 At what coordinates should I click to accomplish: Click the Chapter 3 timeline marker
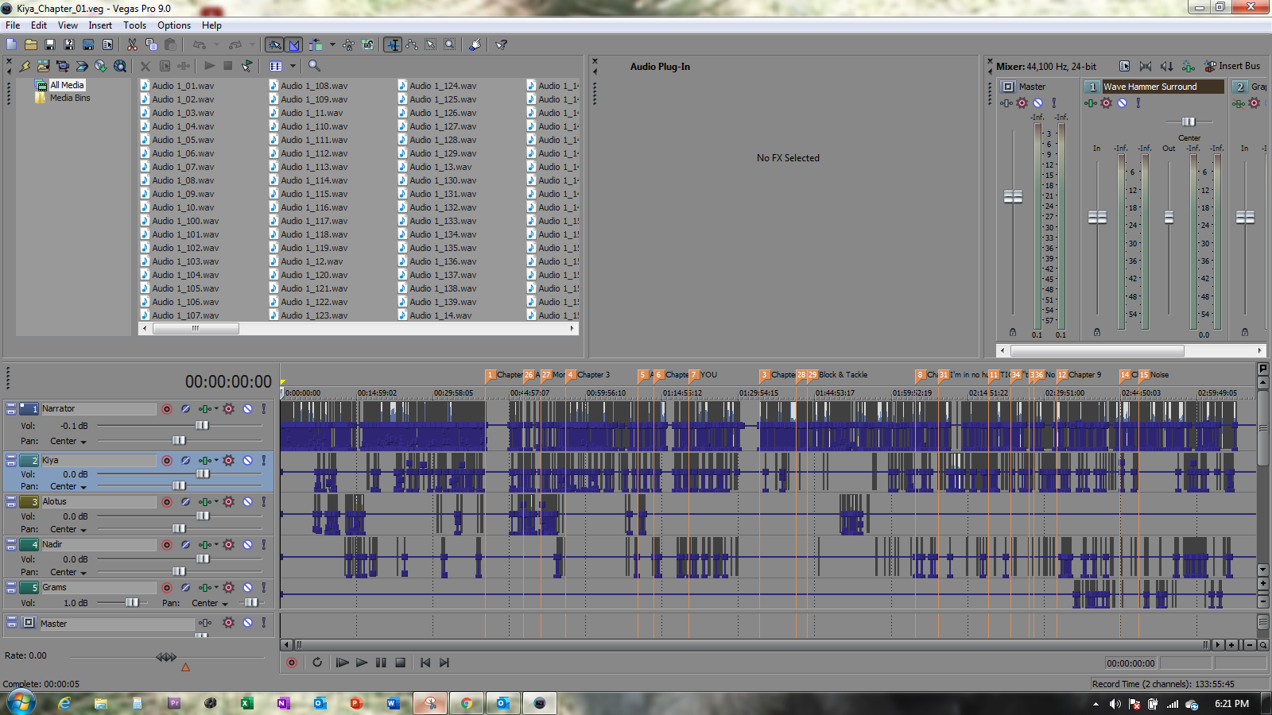point(571,375)
